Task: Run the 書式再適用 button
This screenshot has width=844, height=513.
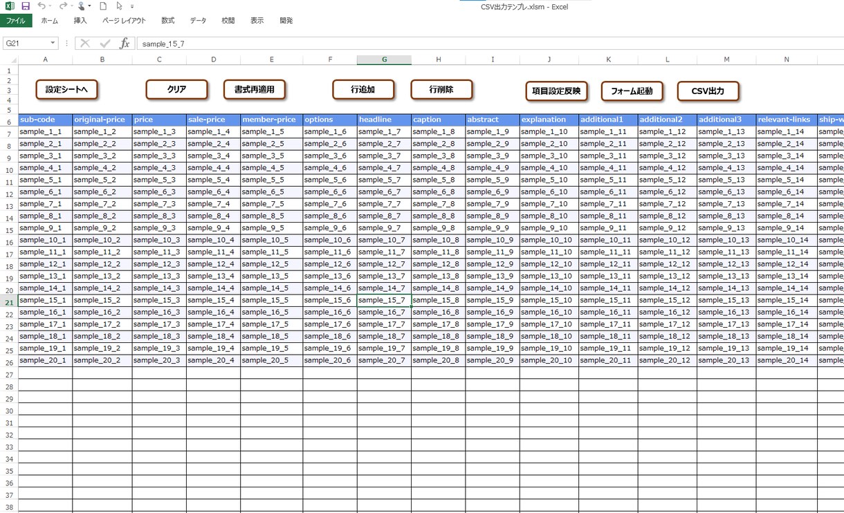Action: coord(255,89)
